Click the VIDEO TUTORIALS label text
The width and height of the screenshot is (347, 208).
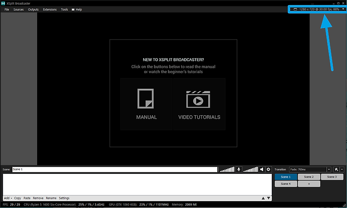pos(199,117)
